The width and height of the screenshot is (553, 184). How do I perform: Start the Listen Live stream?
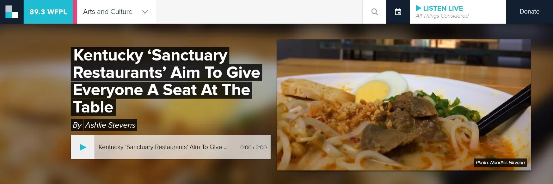[458, 12]
